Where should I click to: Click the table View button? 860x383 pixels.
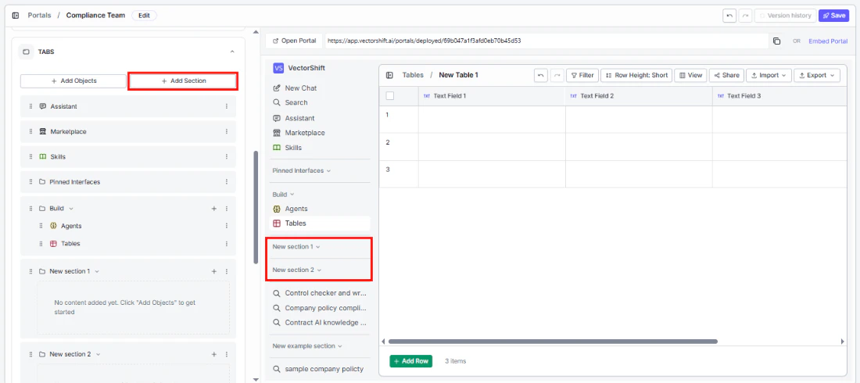(690, 75)
